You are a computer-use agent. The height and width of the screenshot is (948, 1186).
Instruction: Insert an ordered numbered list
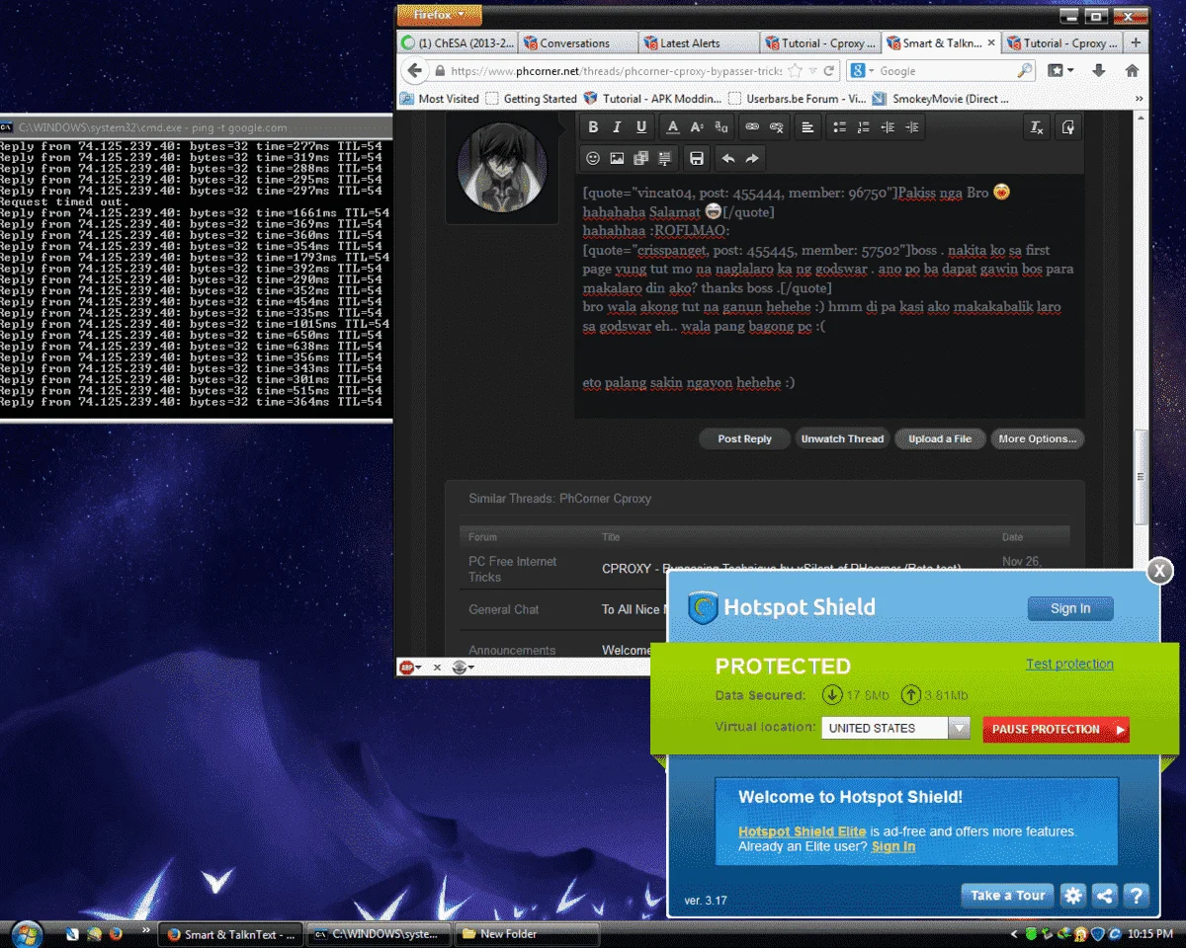coord(864,126)
